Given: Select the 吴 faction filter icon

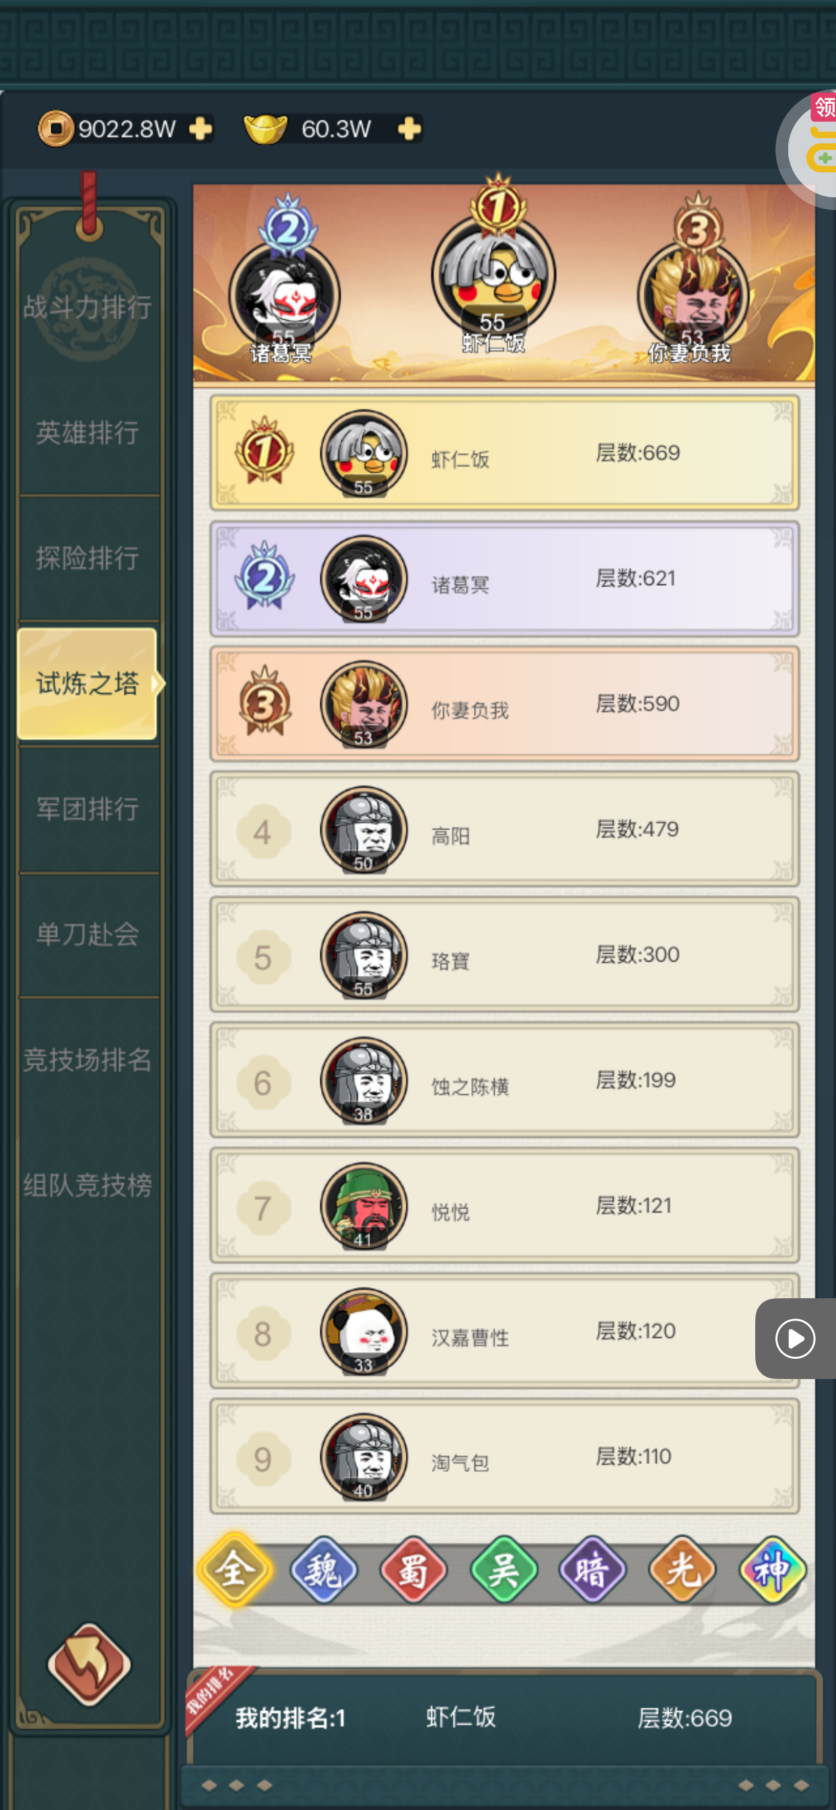Looking at the screenshot, I should point(503,1570).
